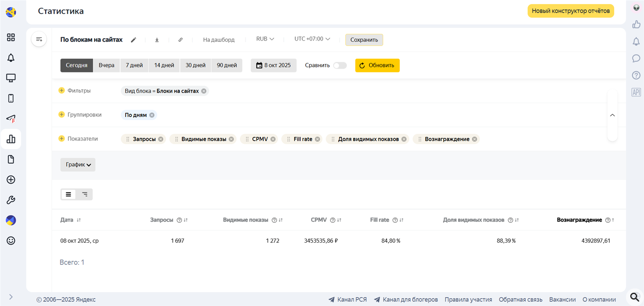Toggle the Сравнить comparison switch
The image size is (644, 306).
click(x=340, y=65)
